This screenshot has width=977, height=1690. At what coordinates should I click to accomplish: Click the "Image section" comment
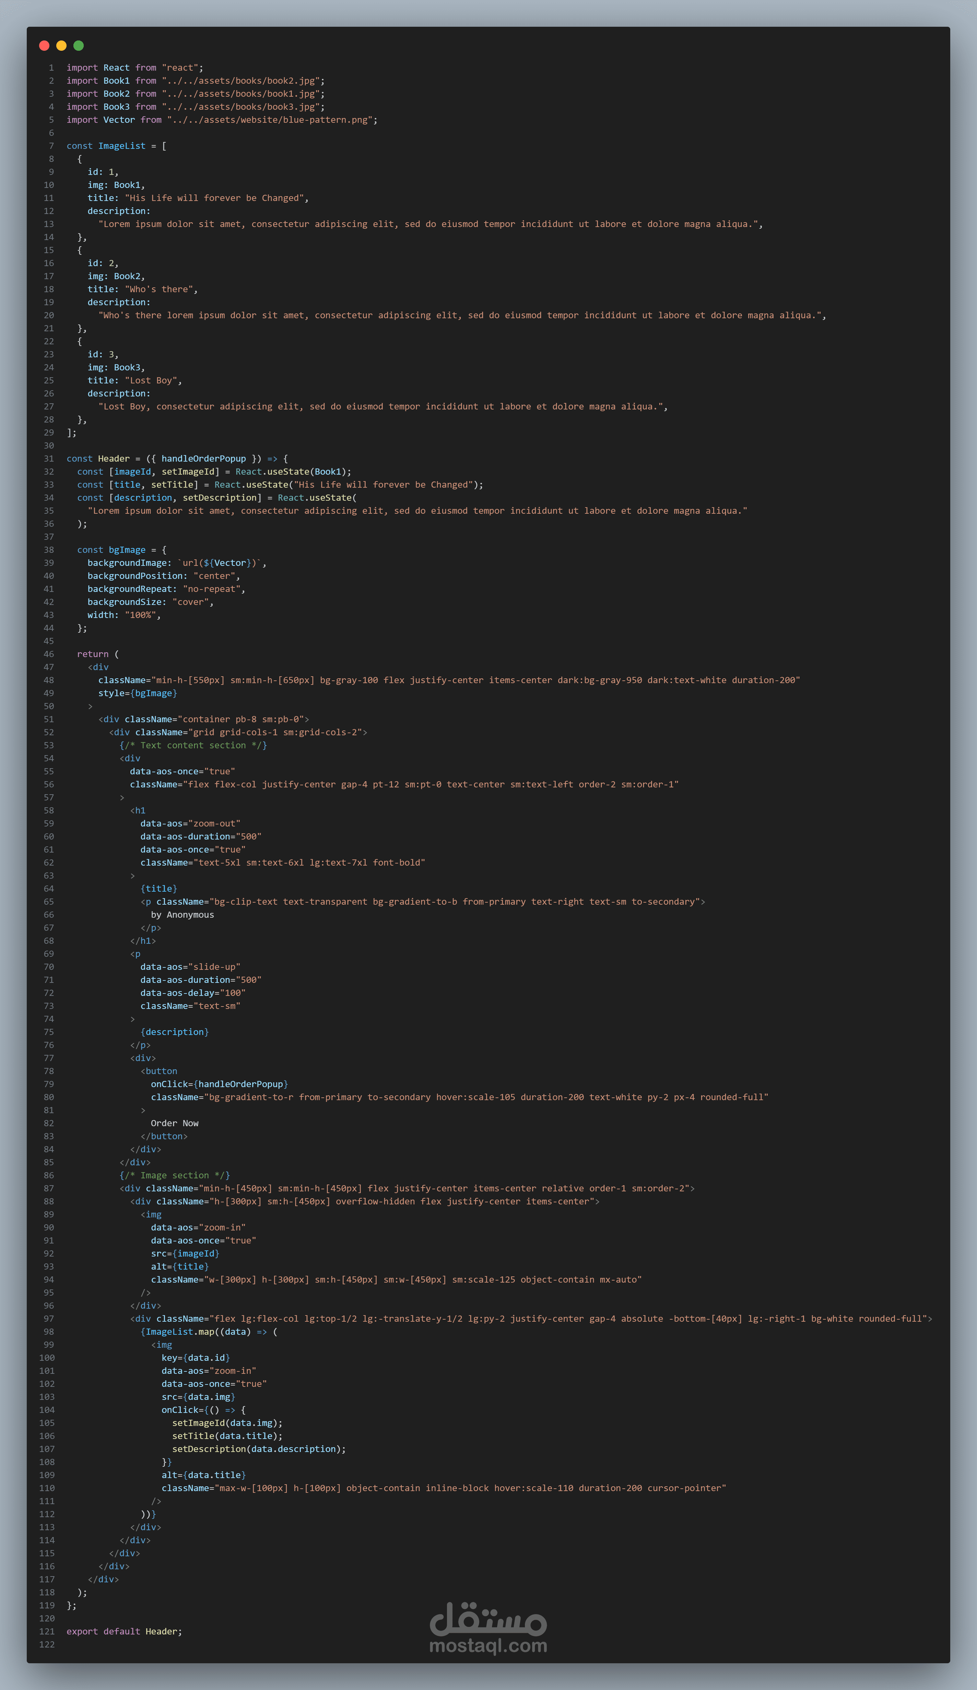(x=175, y=1176)
